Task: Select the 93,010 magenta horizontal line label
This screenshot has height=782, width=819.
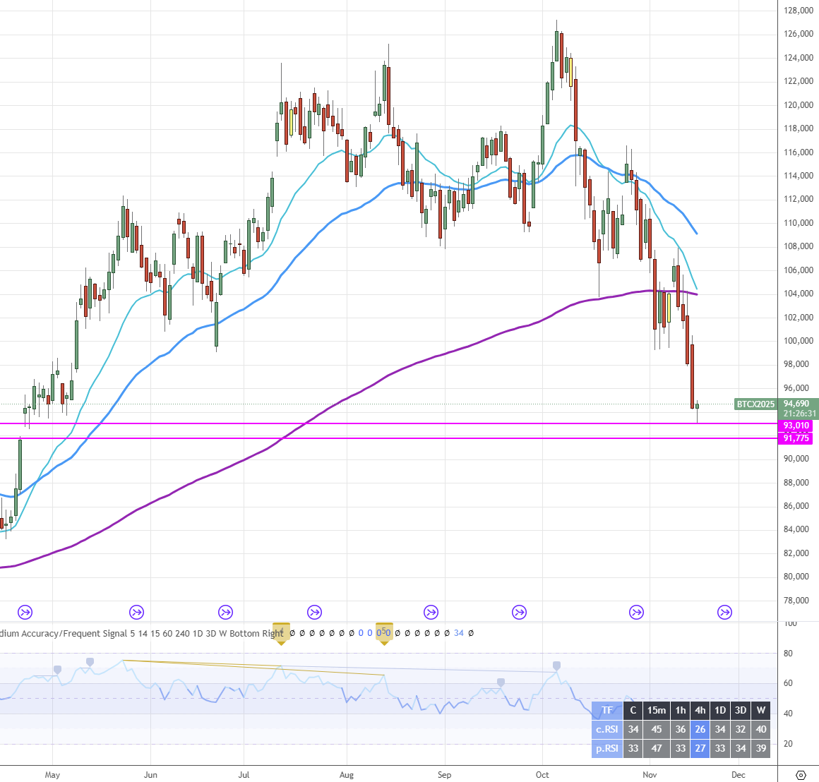Action: click(796, 426)
